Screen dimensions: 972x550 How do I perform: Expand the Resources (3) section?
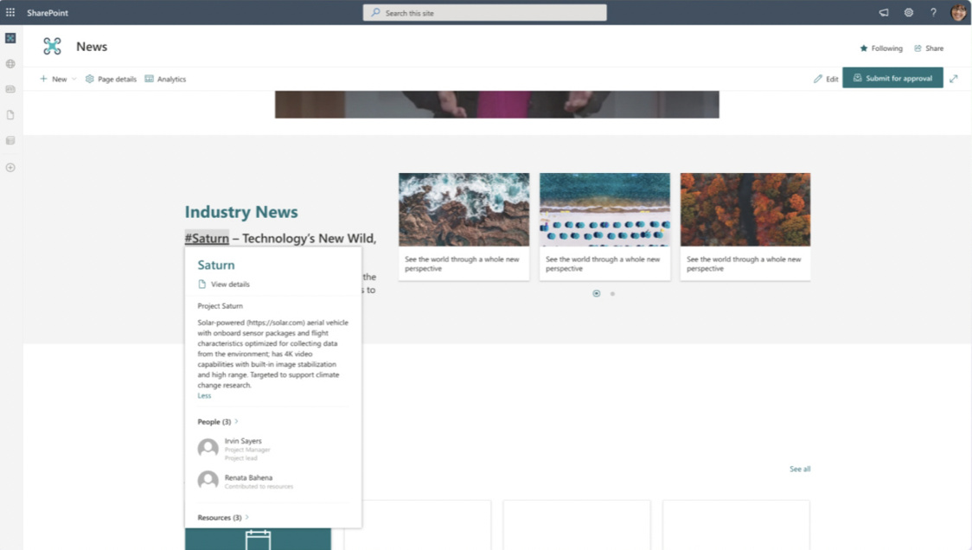tap(223, 518)
